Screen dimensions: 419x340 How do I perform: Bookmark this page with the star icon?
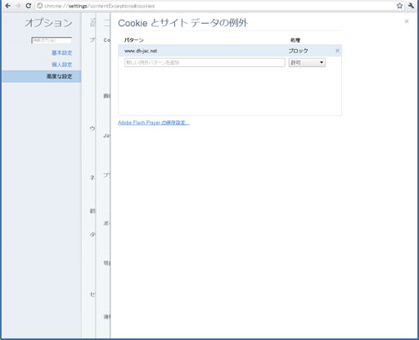399,6
